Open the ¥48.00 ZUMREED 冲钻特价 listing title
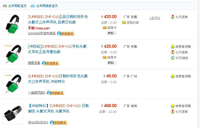 (58, 79)
